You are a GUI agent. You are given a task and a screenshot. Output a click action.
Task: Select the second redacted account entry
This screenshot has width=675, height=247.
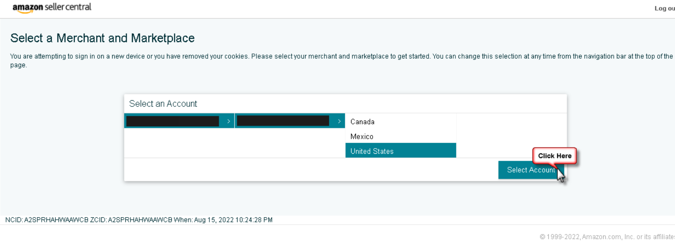(x=283, y=121)
